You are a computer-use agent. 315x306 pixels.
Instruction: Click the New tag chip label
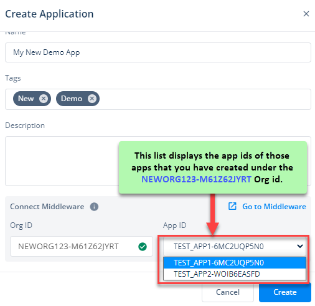[x=26, y=99]
